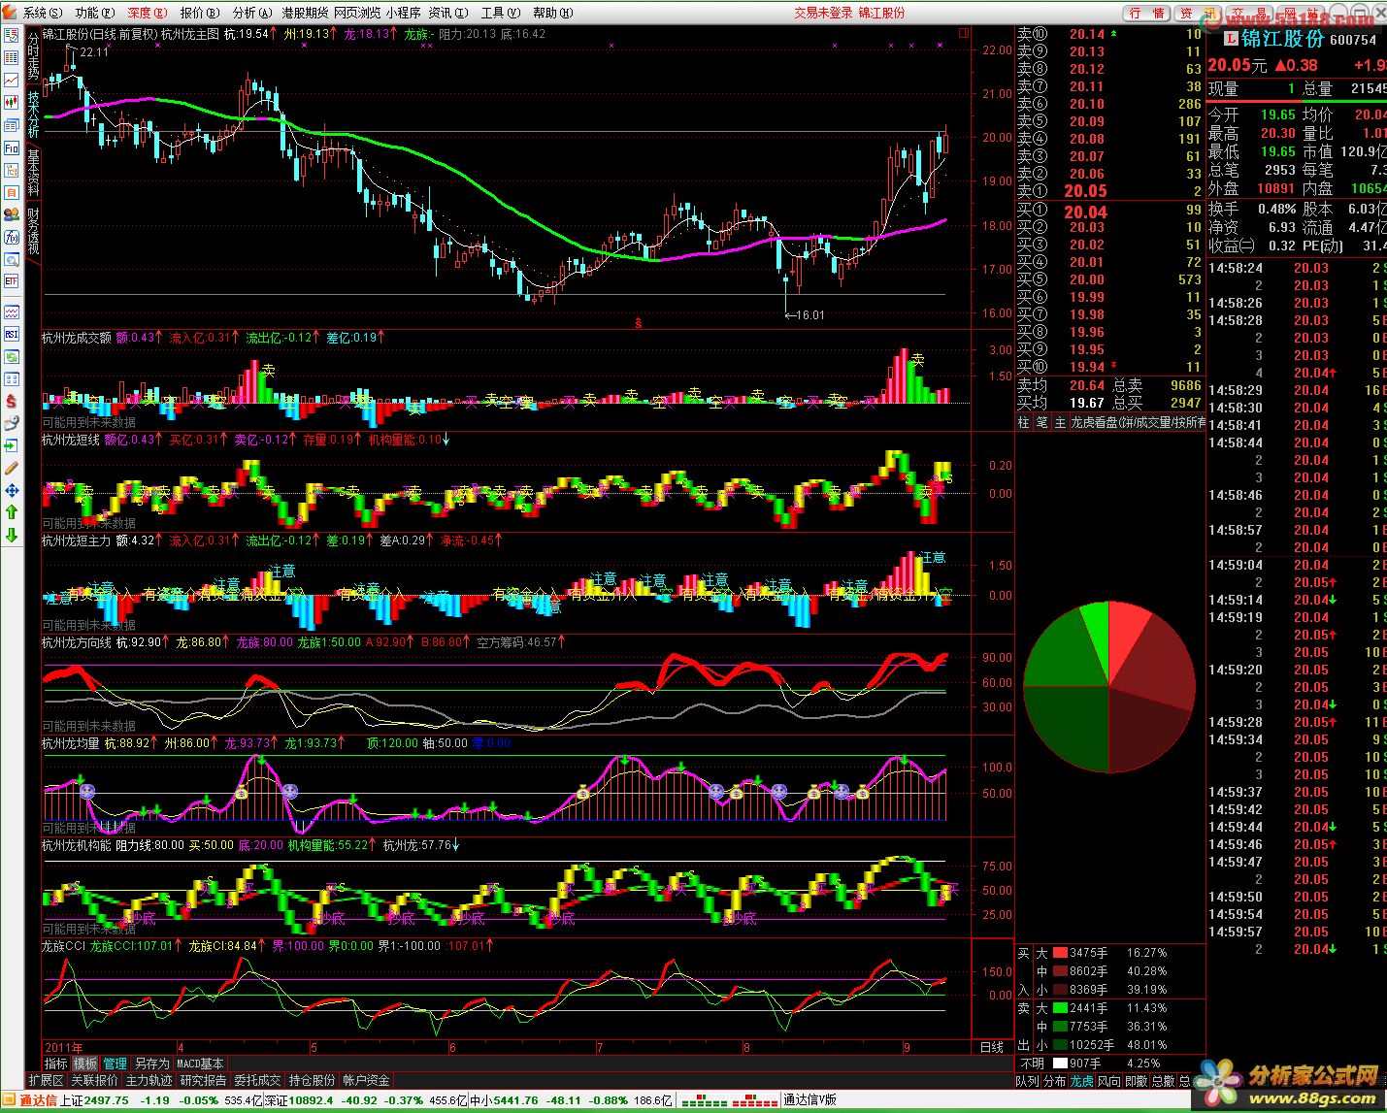1387x1113 pixels.
Task: Click the 管理 button below the chart
Action: click(x=115, y=1064)
